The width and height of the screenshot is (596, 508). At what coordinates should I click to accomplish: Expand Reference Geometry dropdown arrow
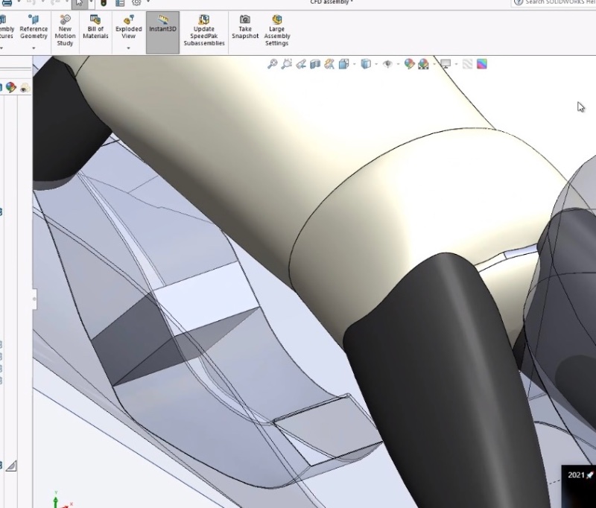point(34,48)
